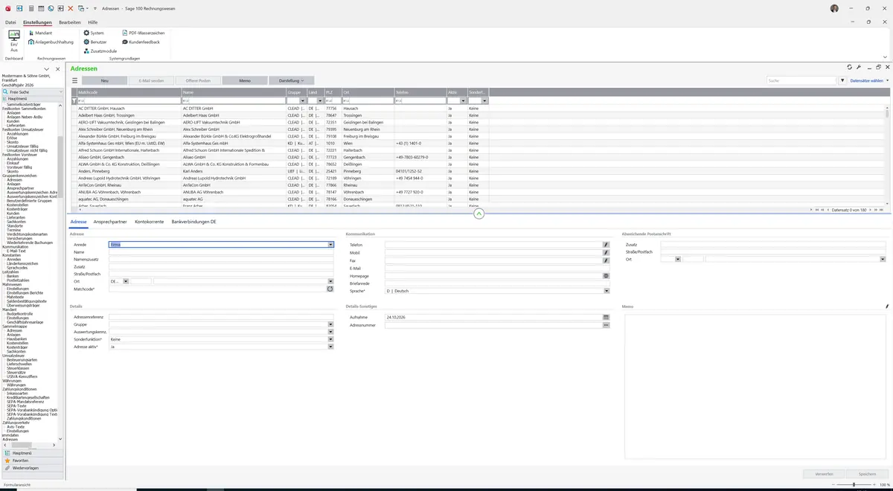This screenshot has height=491, width=893.
Task: Click the zoom slider in the status bar
Action: coord(853,485)
